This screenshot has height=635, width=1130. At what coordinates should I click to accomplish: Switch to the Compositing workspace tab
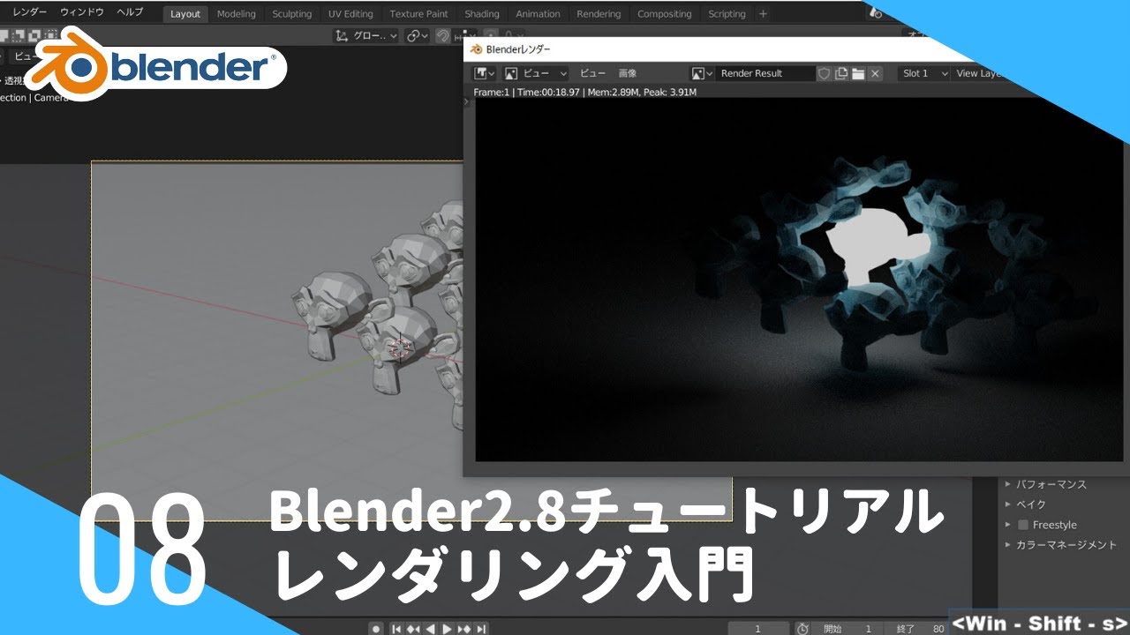coord(664,14)
